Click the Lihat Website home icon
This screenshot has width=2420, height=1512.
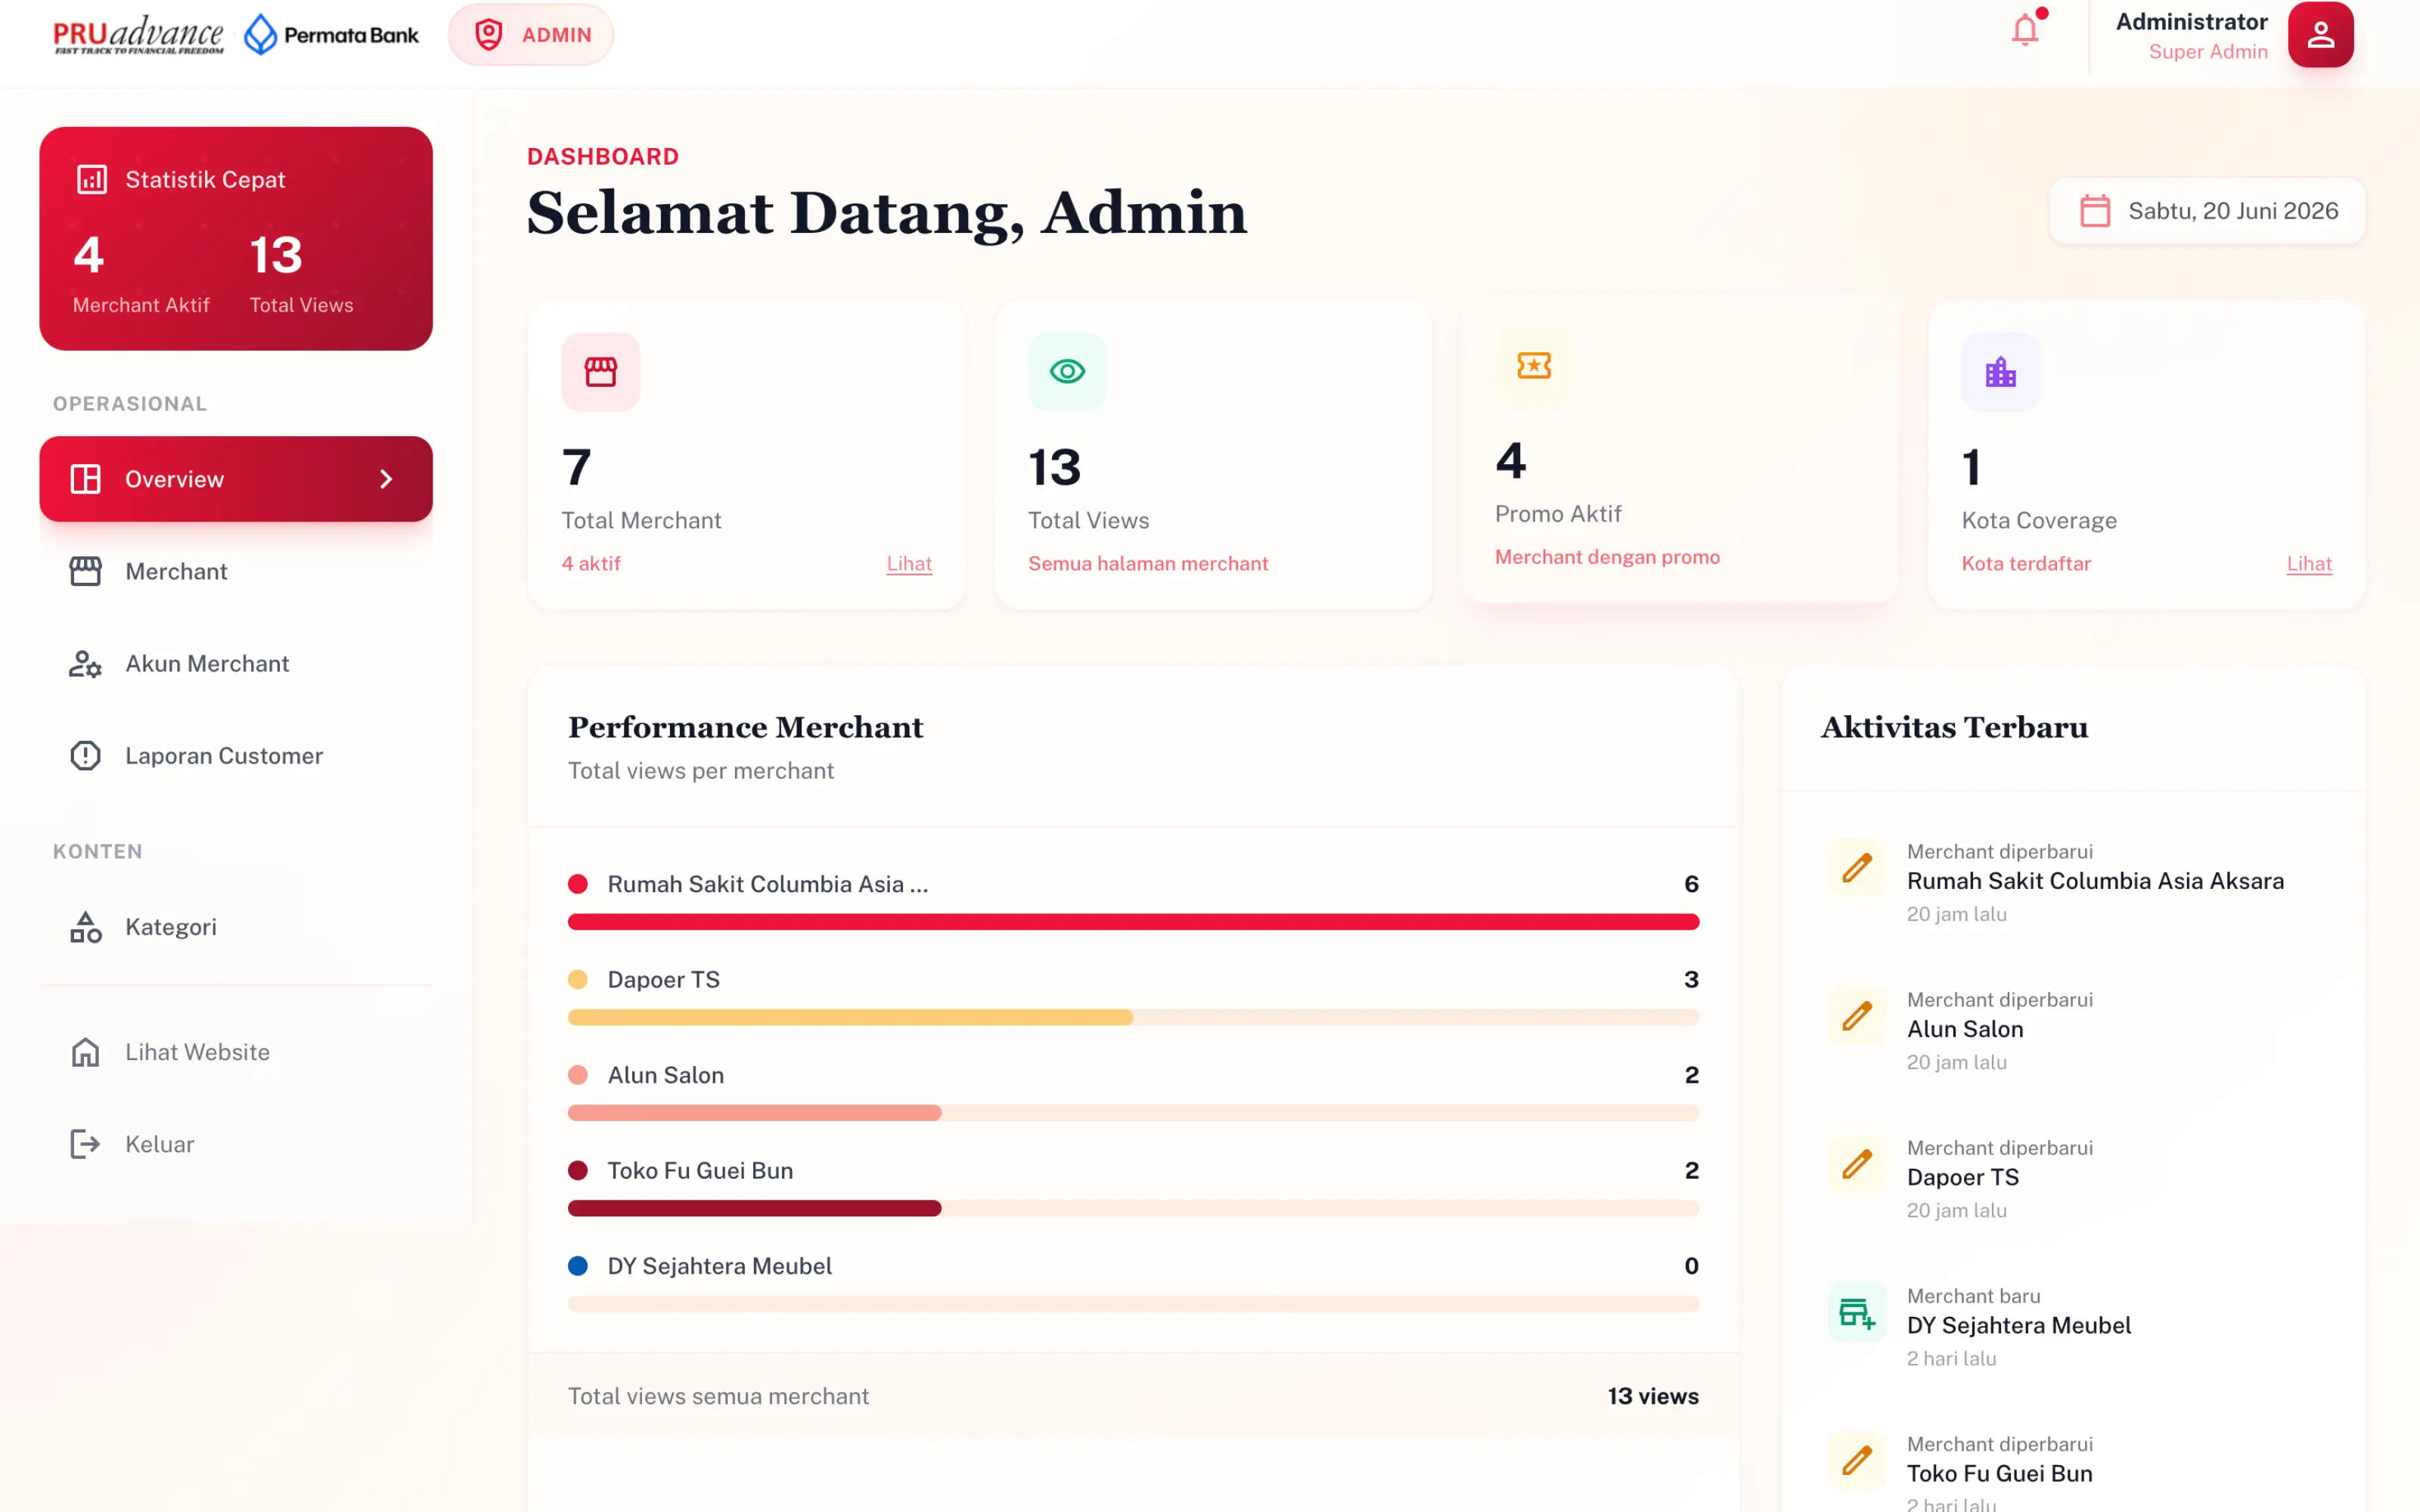(x=86, y=1052)
